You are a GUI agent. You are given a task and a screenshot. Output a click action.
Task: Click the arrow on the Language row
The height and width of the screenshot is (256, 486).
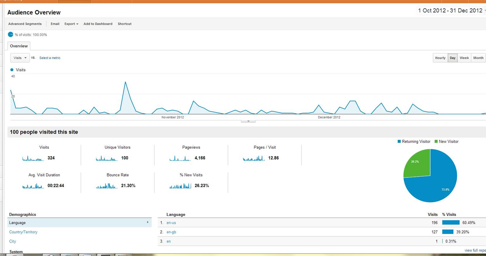[148, 222]
